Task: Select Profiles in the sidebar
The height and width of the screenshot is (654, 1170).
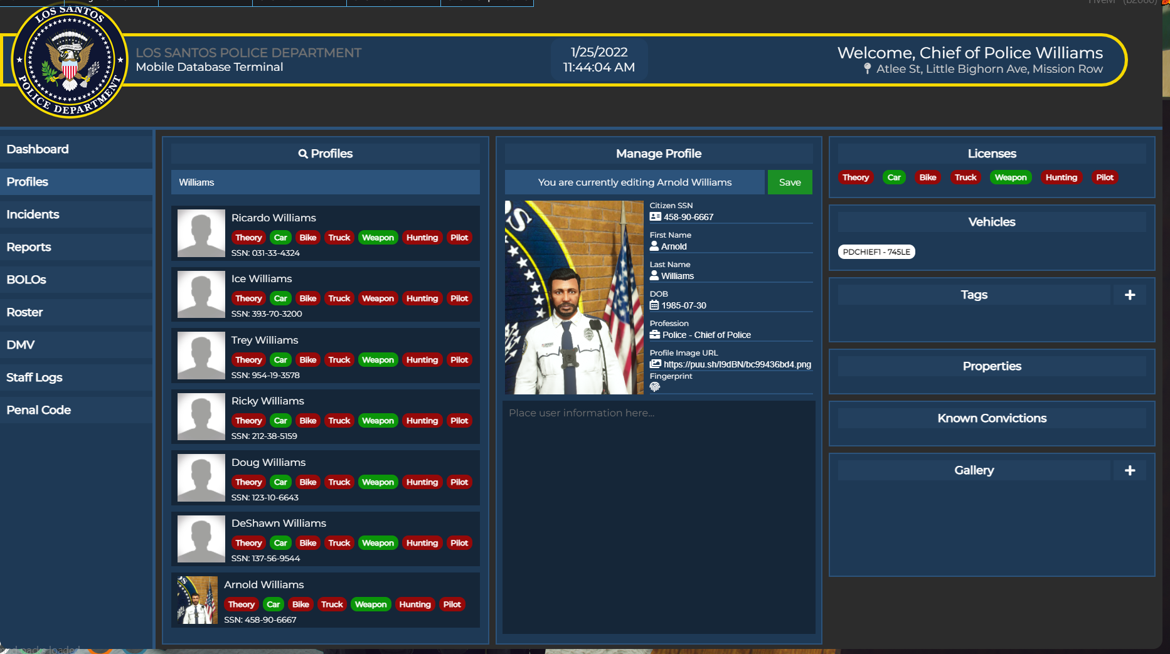Action: point(76,182)
